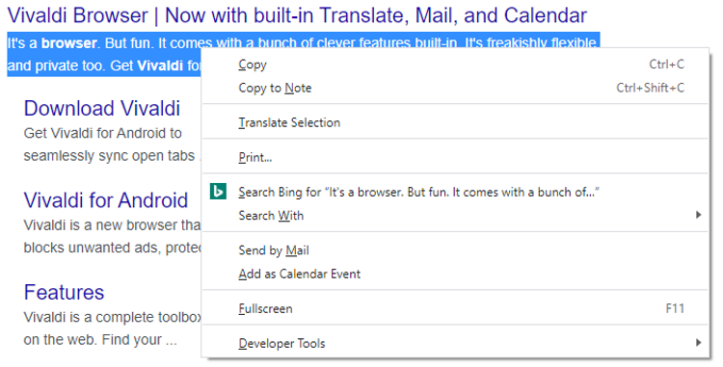Open the Developer Tools submenu
The width and height of the screenshot is (723, 367).
tap(455, 344)
